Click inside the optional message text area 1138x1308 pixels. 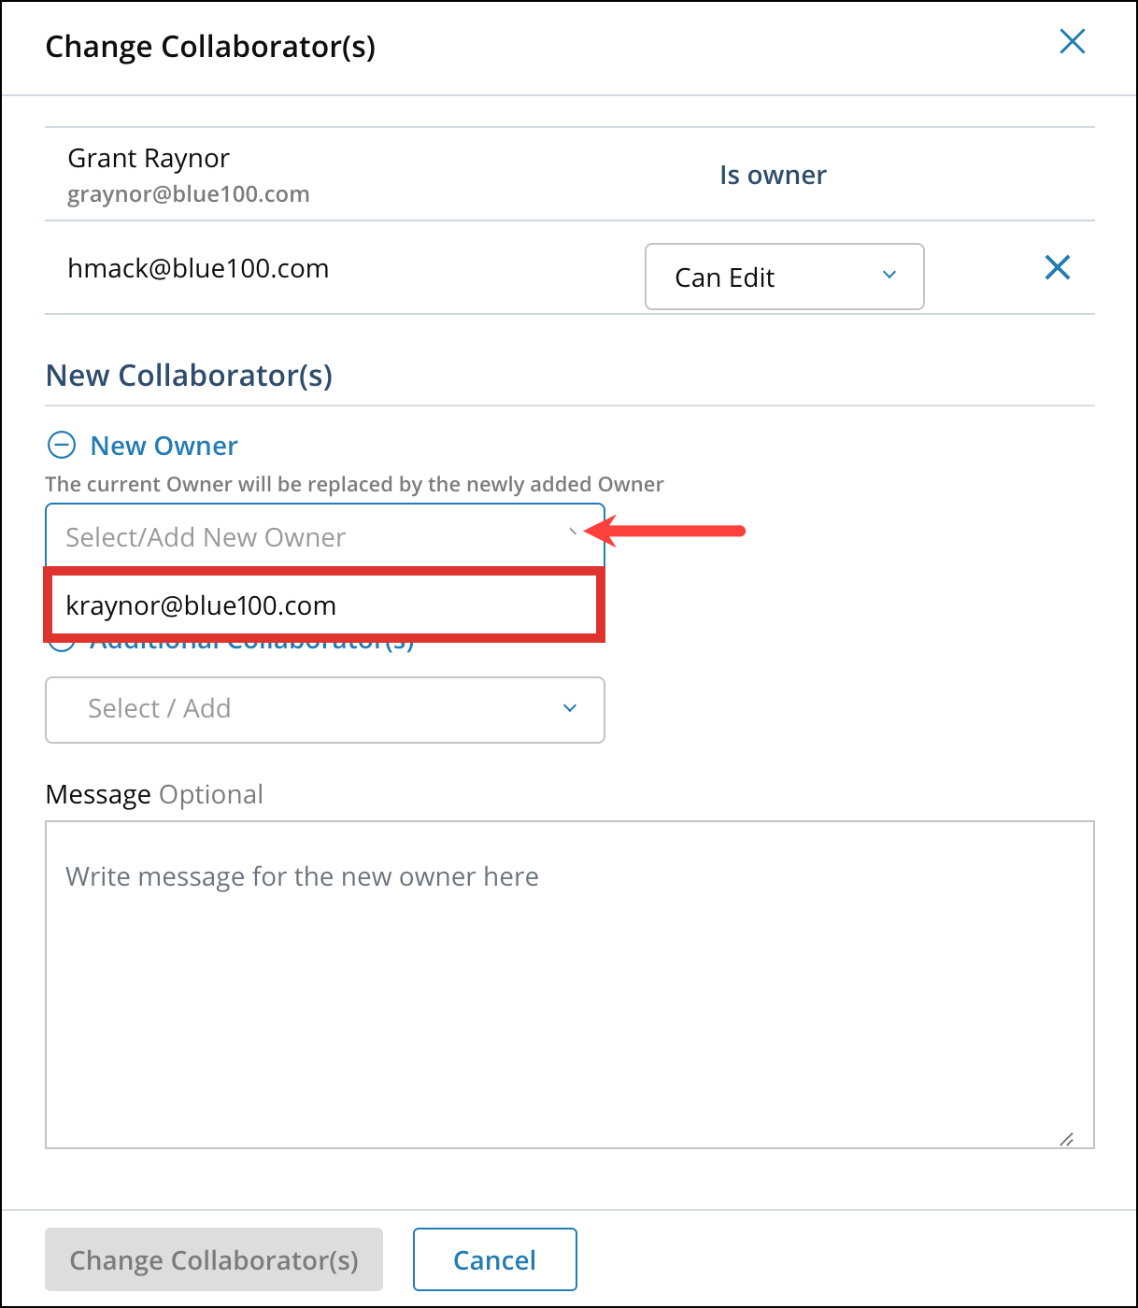pos(570,981)
